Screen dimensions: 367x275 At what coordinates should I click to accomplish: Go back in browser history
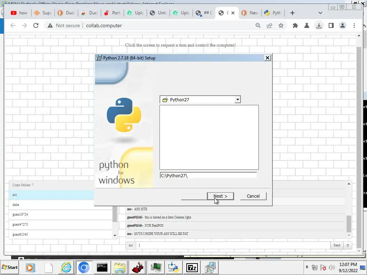pyautogui.click(x=13, y=25)
